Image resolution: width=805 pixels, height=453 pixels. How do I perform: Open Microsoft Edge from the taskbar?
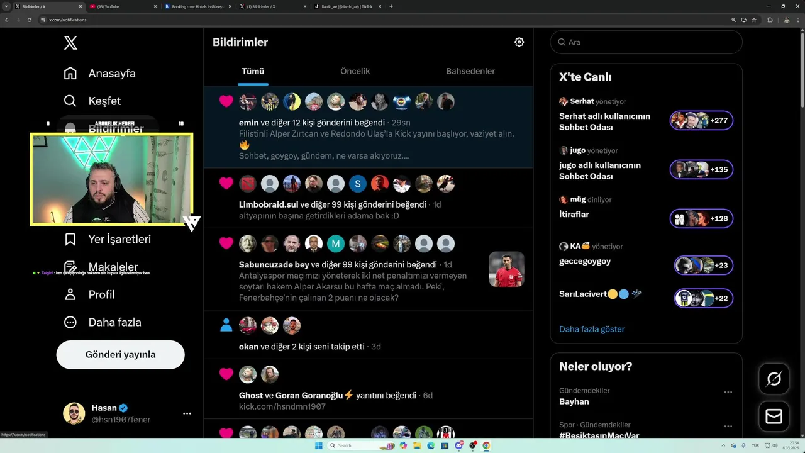pos(431,445)
